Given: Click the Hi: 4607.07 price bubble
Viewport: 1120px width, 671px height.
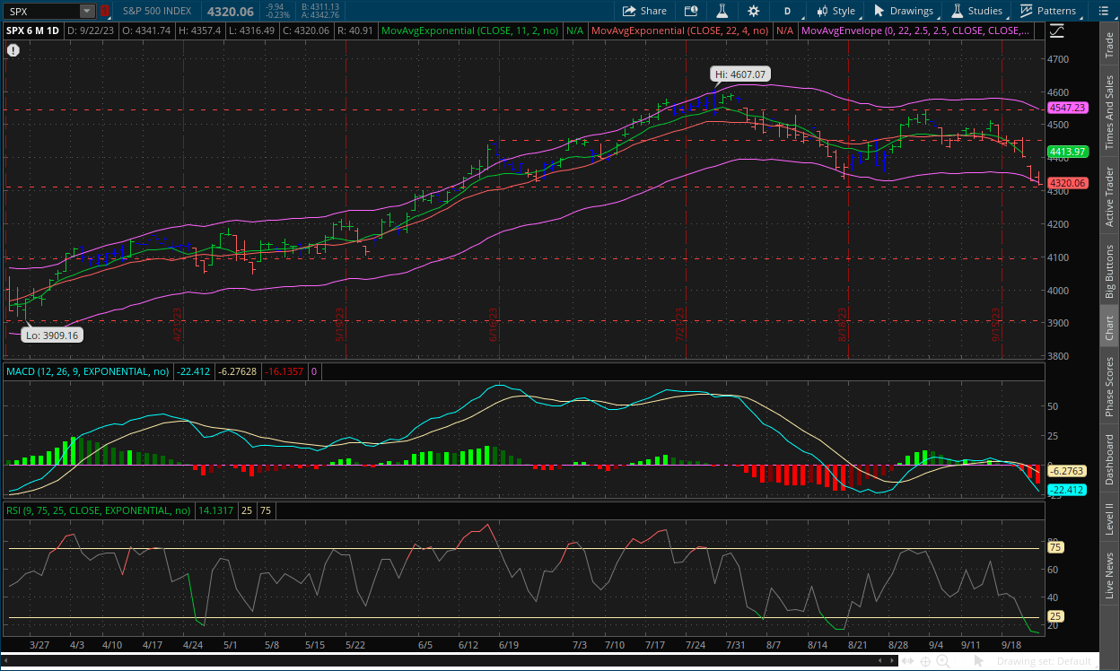Looking at the screenshot, I should click(741, 74).
